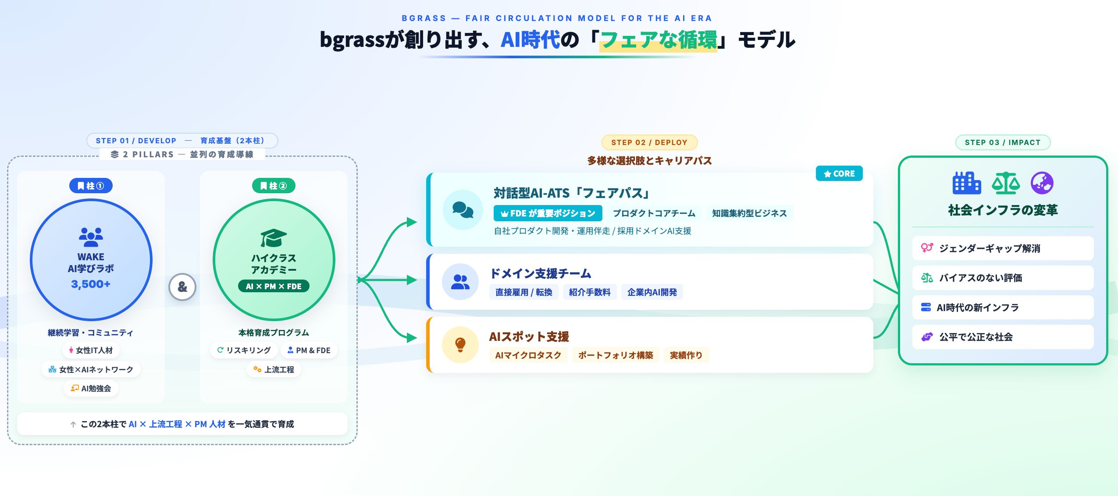Click the ポートフォリオ構築 tag
The height and width of the screenshot is (496, 1118).
coord(615,355)
